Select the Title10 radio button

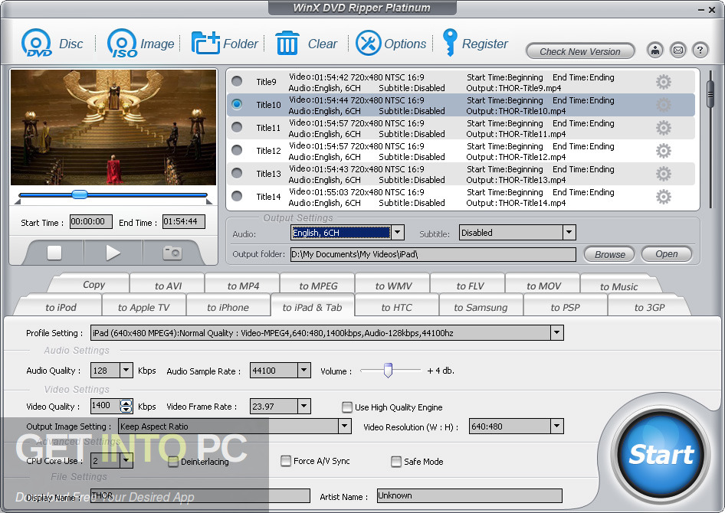(237, 104)
